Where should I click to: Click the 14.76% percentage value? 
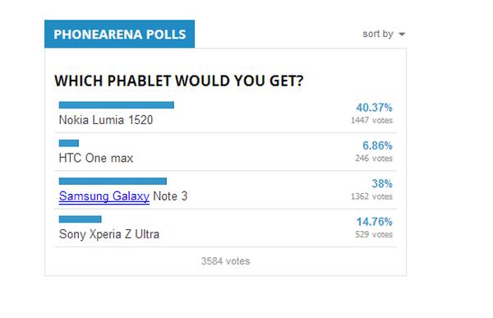(x=374, y=222)
